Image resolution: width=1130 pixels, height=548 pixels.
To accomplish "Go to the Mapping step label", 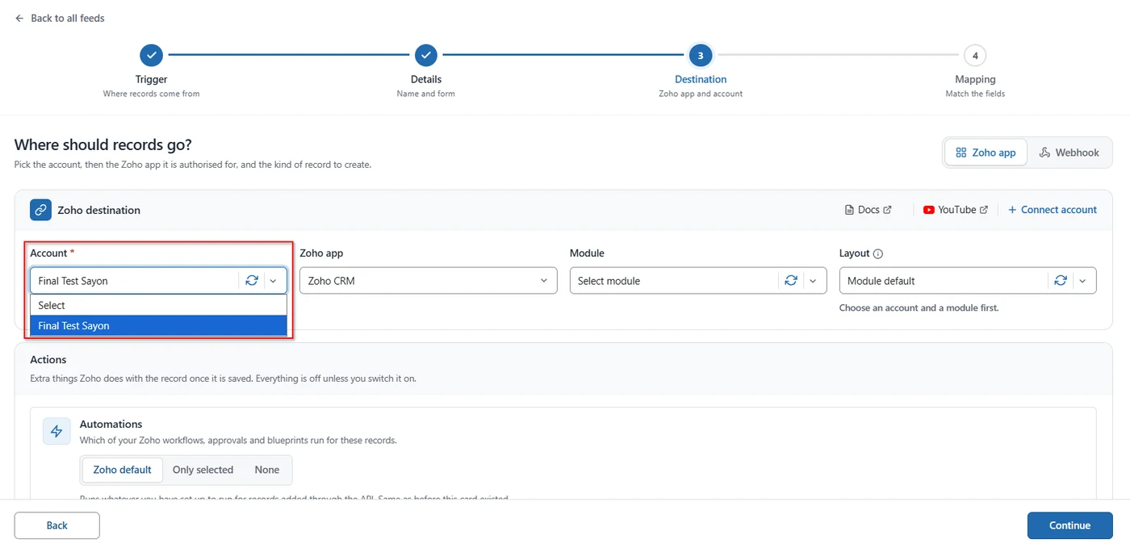I will coord(975,79).
